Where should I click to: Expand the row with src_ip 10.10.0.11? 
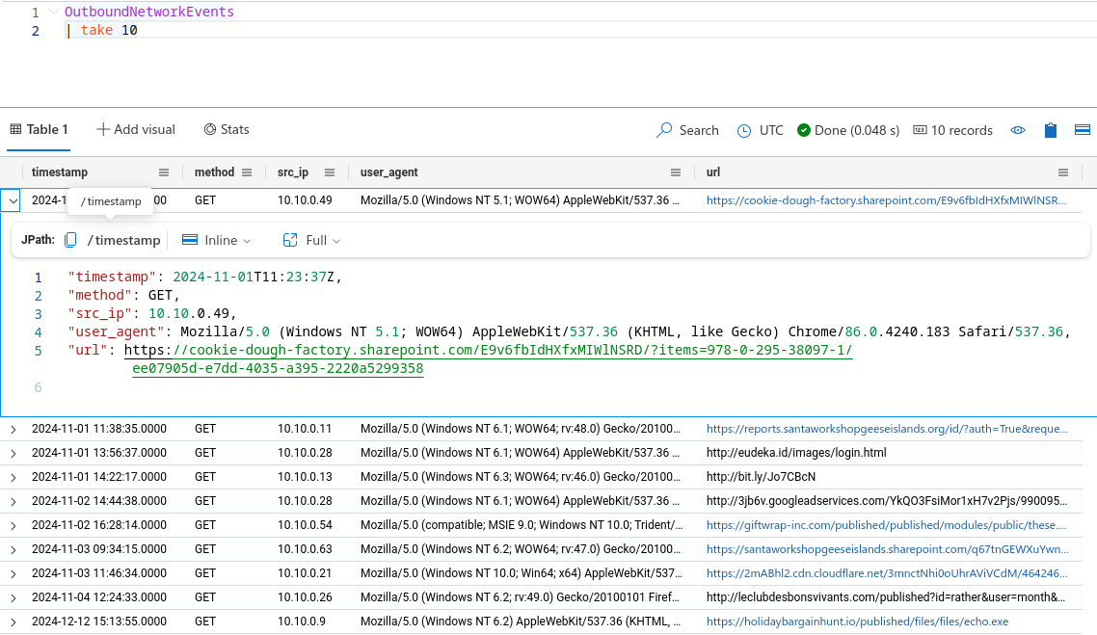pyautogui.click(x=13, y=429)
